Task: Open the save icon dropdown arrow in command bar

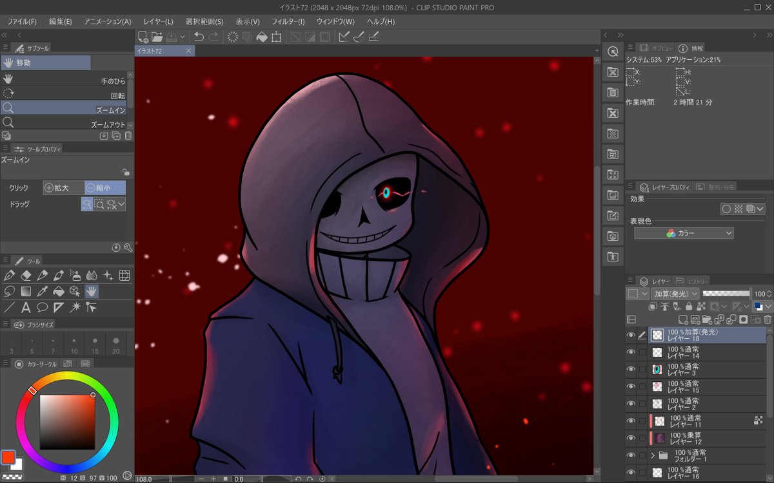Action: click(183, 37)
